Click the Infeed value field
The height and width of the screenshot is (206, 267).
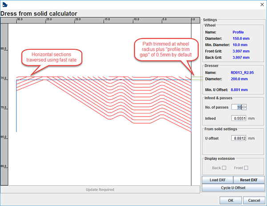click(239, 118)
